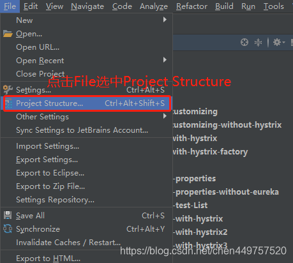Click the scroll from source target icon
The image size is (293, 263).
(244, 42)
